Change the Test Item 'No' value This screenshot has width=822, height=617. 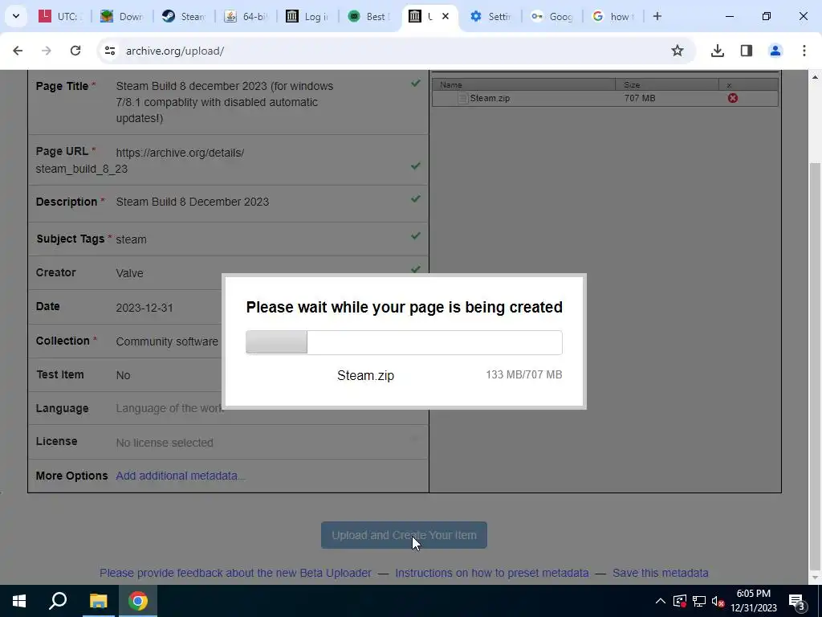(x=123, y=375)
